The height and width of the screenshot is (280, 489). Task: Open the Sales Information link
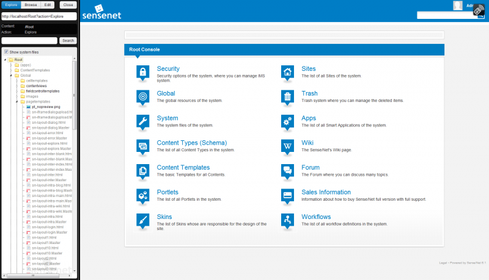(326, 192)
